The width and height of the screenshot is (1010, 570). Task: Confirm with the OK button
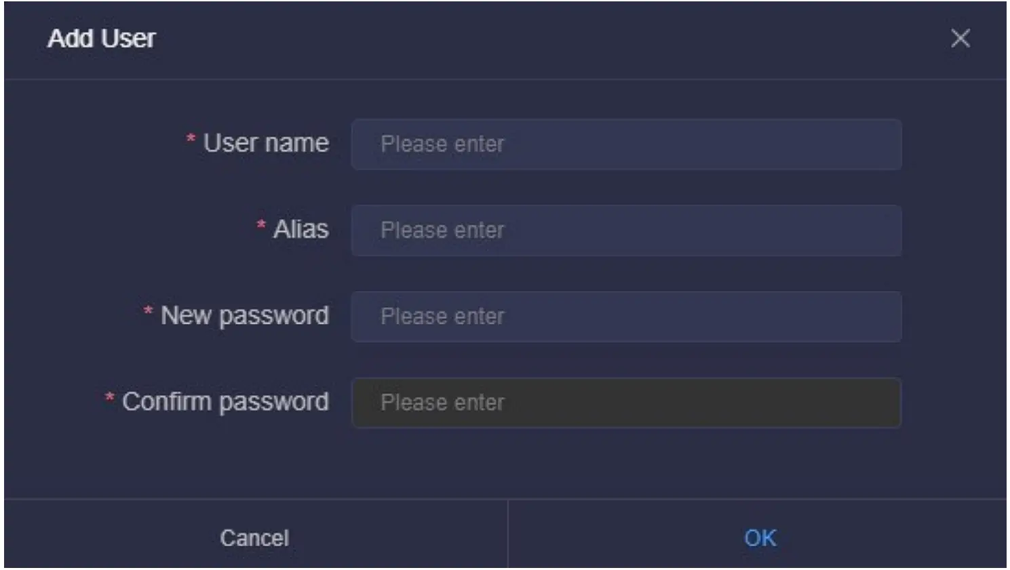[x=760, y=537]
